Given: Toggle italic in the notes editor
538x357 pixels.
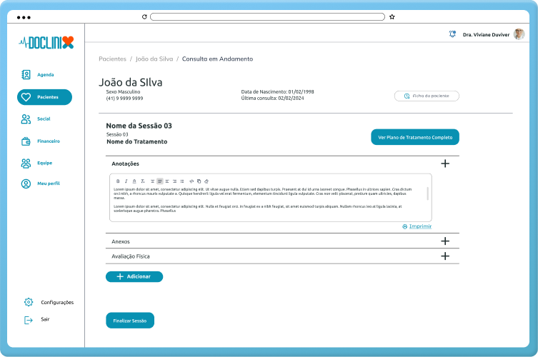Looking at the screenshot, I should (126, 181).
